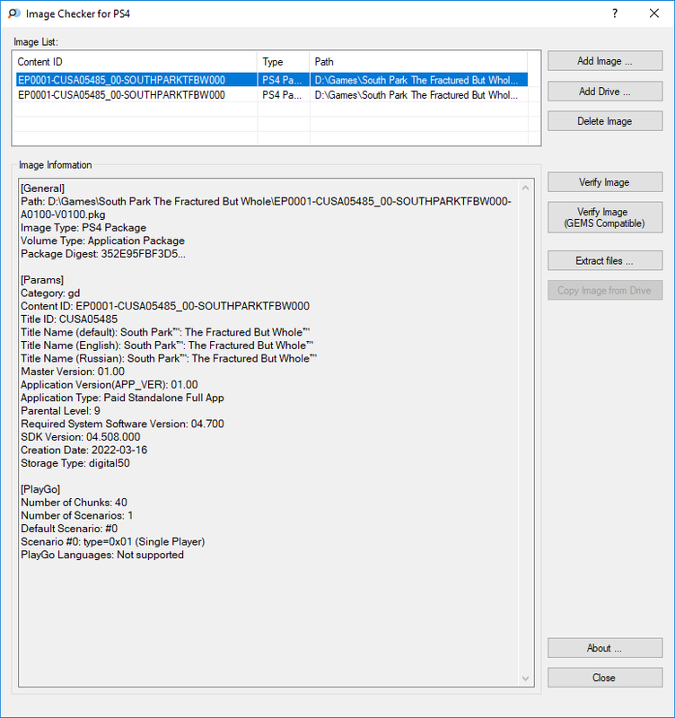Click the scroll up arrow in Image Information
The height and width of the screenshot is (718, 675).
click(526, 188)
